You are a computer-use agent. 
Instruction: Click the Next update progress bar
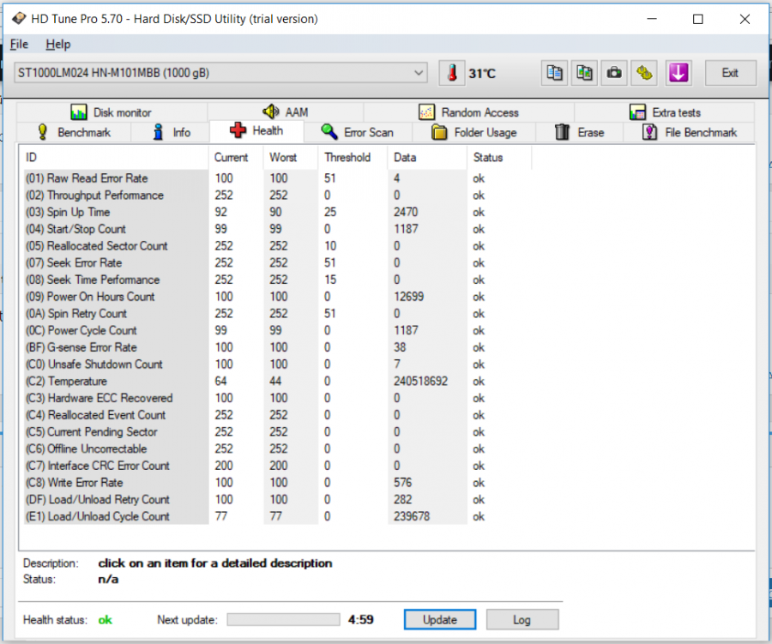coord(283,619)
